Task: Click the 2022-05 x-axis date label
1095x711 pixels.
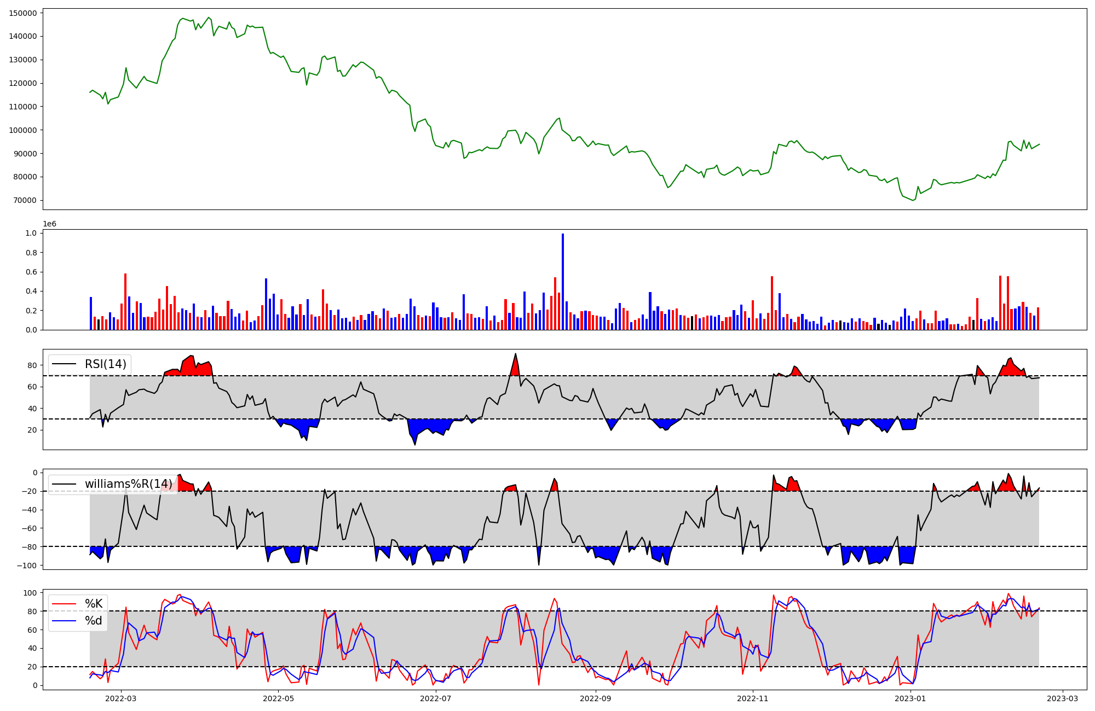Action: click(279, 698)
